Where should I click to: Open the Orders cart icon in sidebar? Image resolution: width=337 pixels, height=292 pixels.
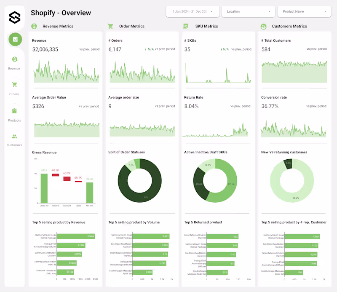click(x=14, y=85)
